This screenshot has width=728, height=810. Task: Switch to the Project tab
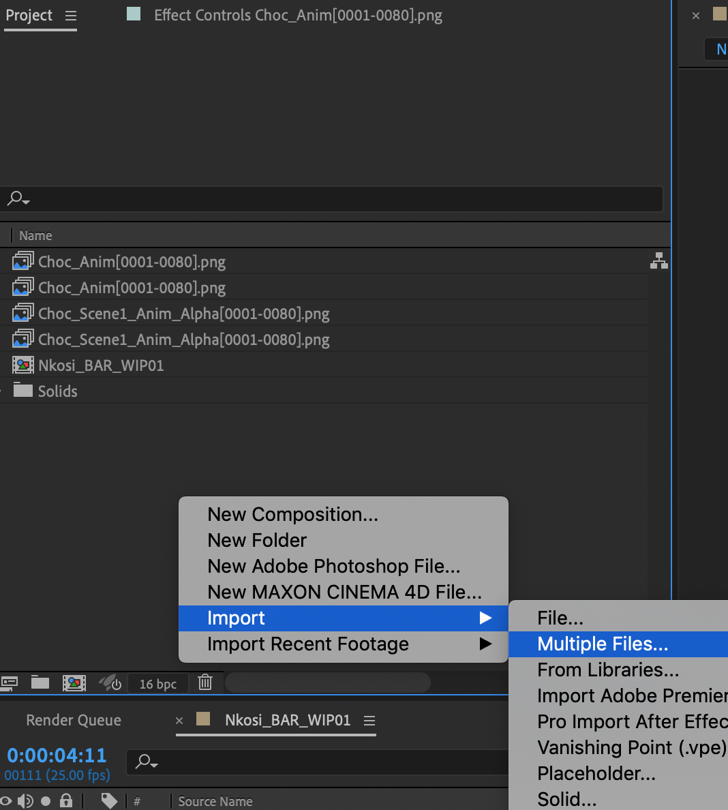29,16
